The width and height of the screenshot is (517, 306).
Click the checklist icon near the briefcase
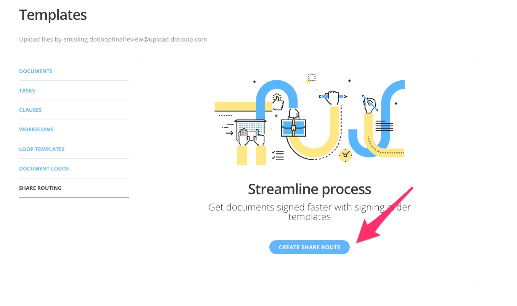coord(278,155)
